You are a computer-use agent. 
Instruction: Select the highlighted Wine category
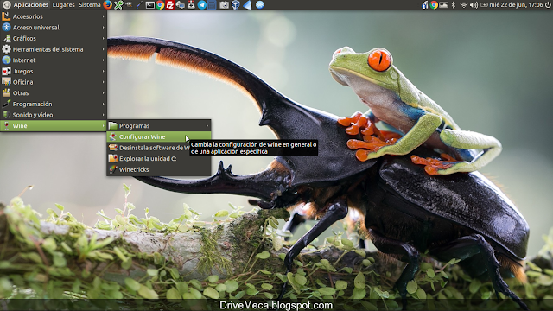[x=54, y=125]
